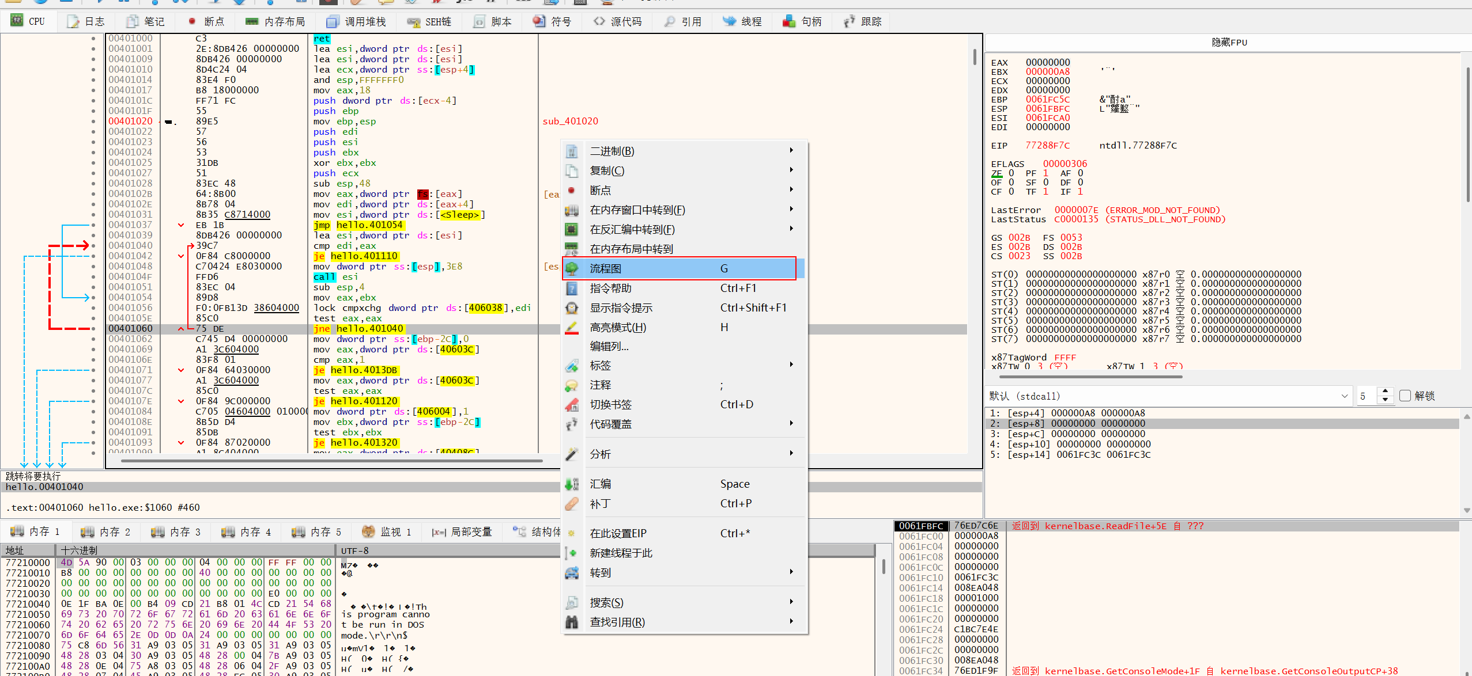
Task: Click the 句柄 handles tab icon
Action: click(789, 22)
